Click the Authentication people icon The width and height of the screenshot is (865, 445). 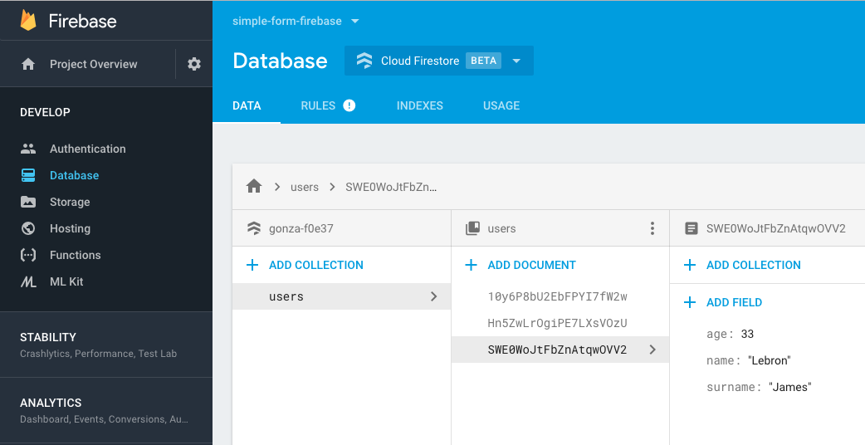pos(28,149)
